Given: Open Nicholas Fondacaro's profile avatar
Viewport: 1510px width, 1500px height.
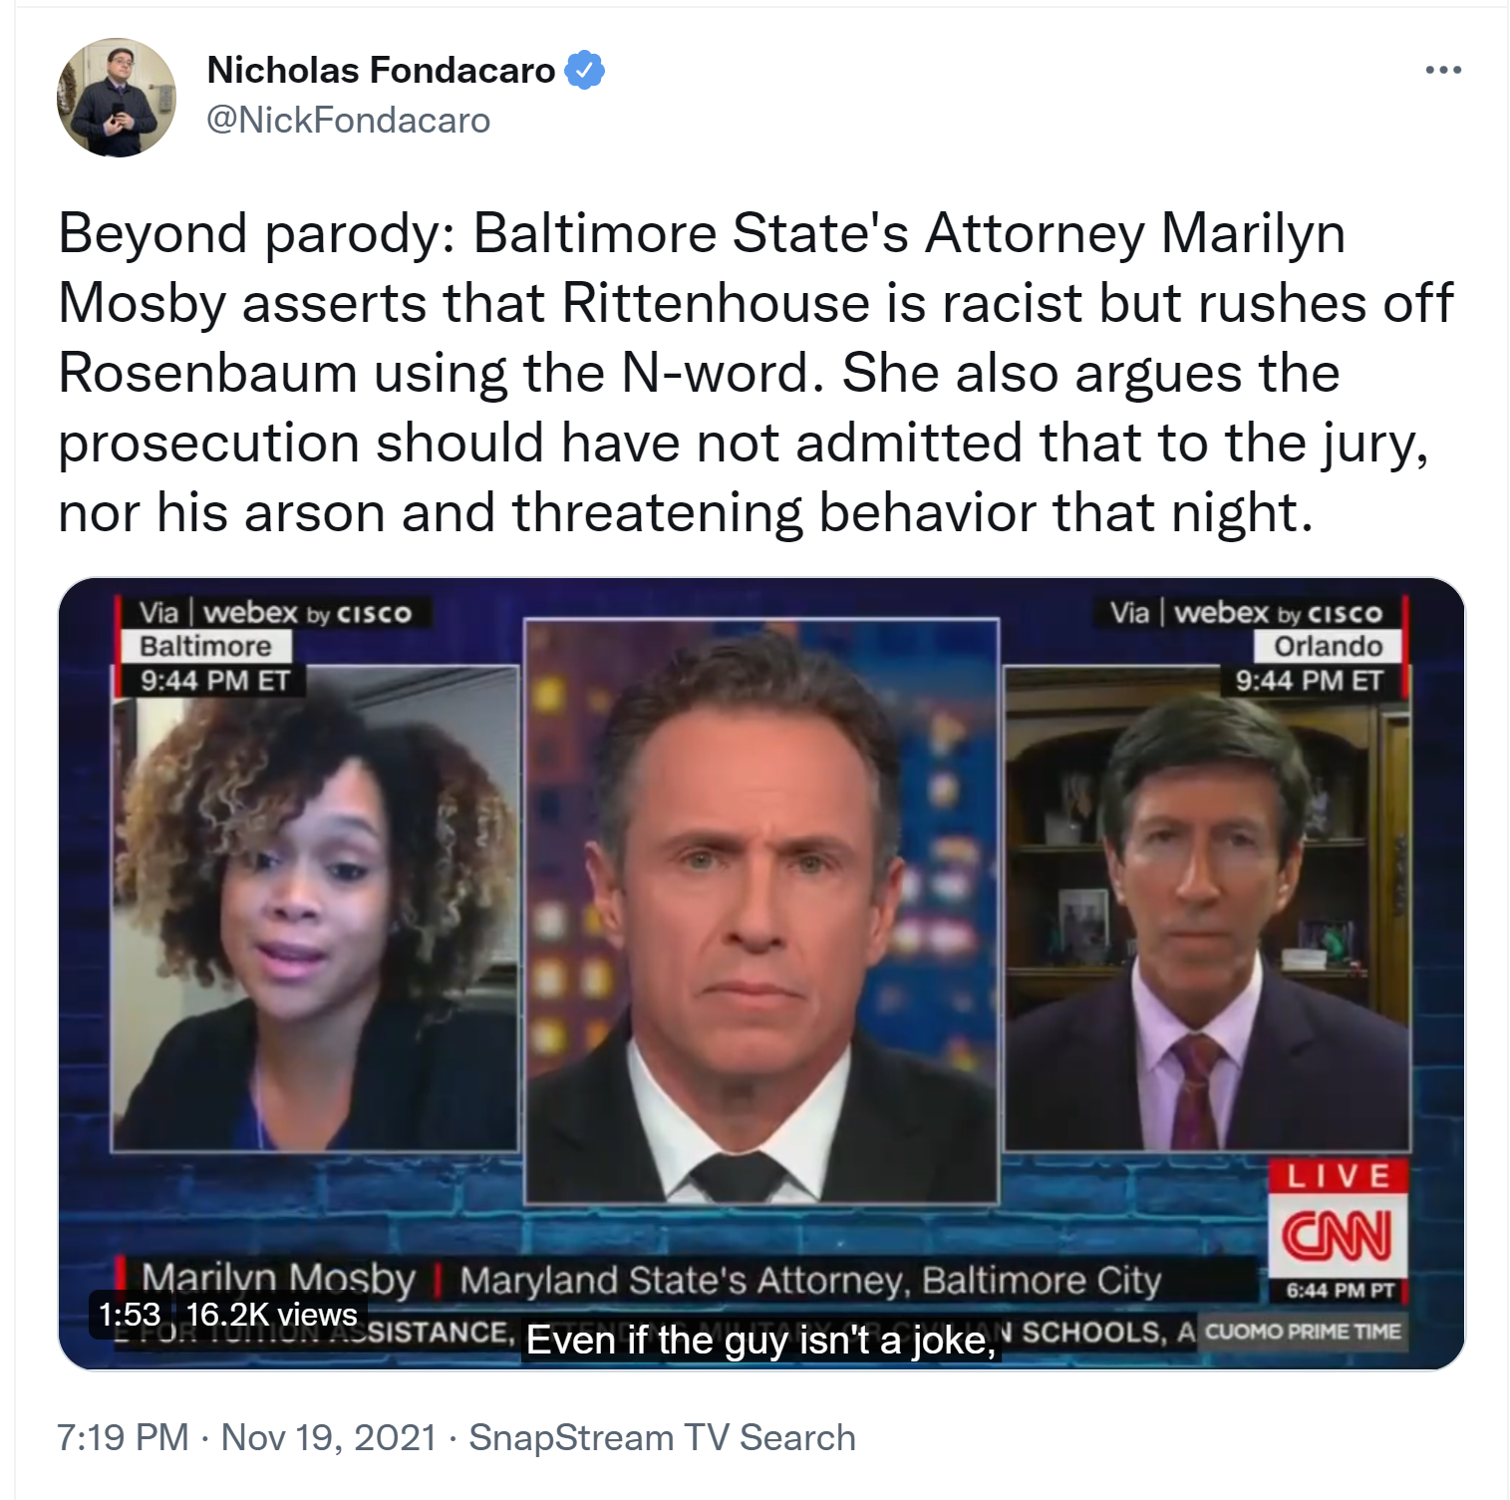Looking at the screenshot, I should pos(117,97).
